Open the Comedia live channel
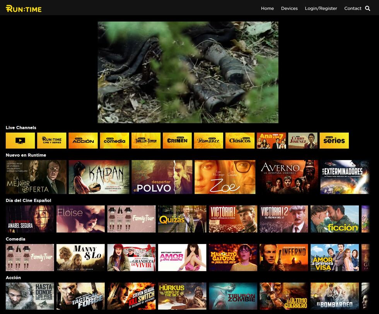 114,140
